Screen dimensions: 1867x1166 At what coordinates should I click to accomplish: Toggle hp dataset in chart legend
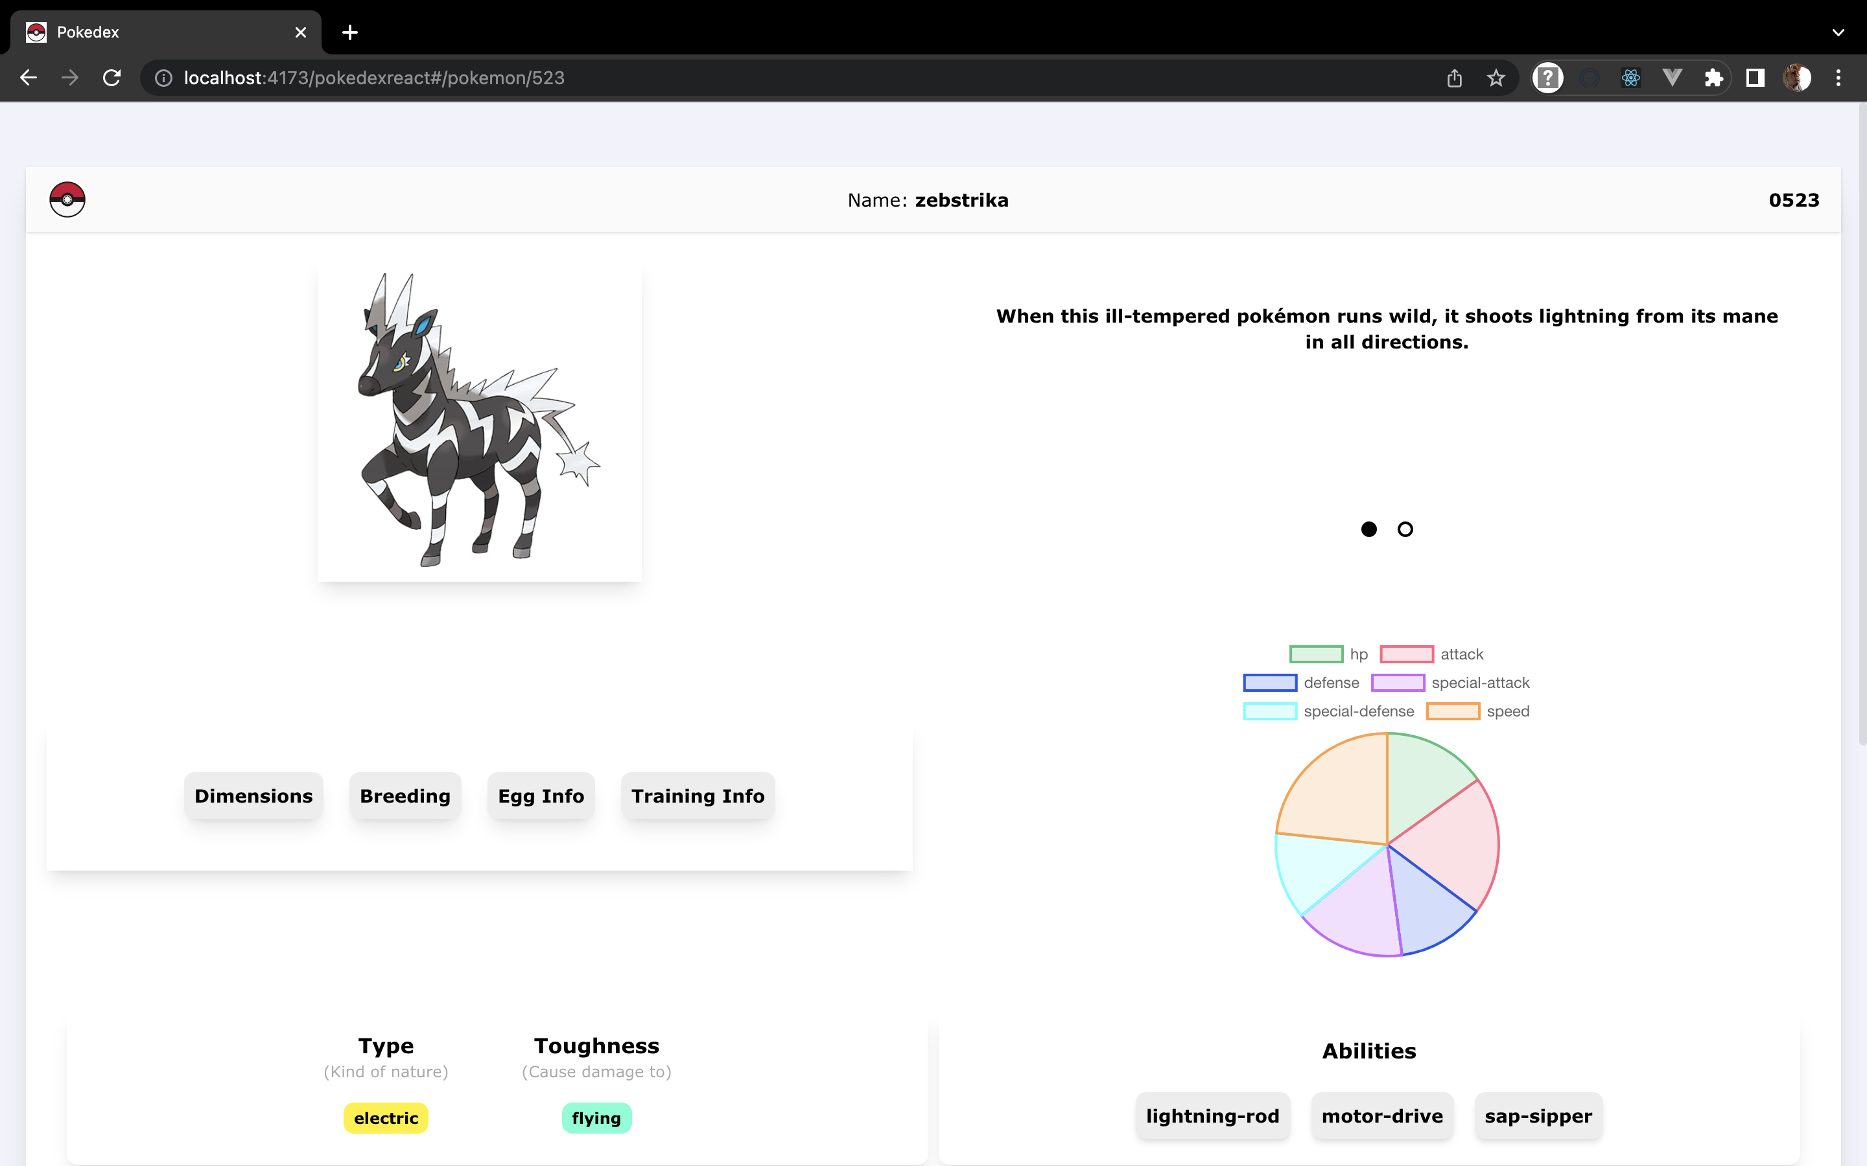click(1328, 654)
